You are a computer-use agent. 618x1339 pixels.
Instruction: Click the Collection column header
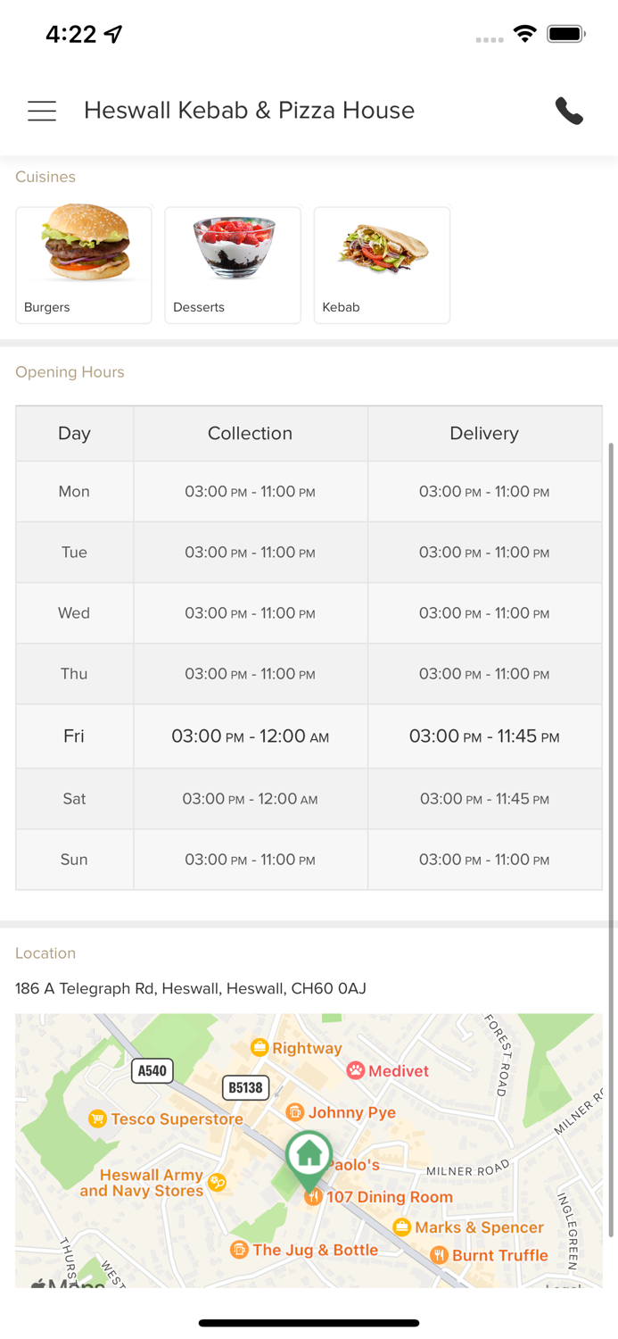point(250,434)
